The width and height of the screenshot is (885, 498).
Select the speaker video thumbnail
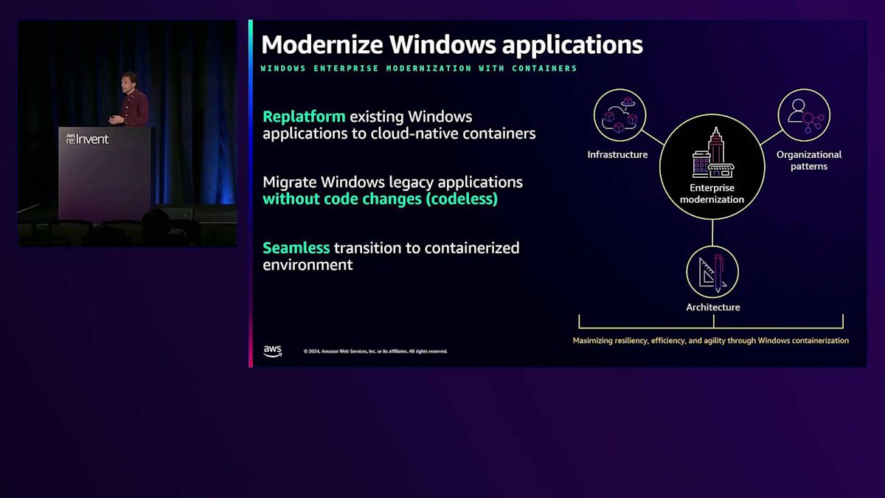128,134
